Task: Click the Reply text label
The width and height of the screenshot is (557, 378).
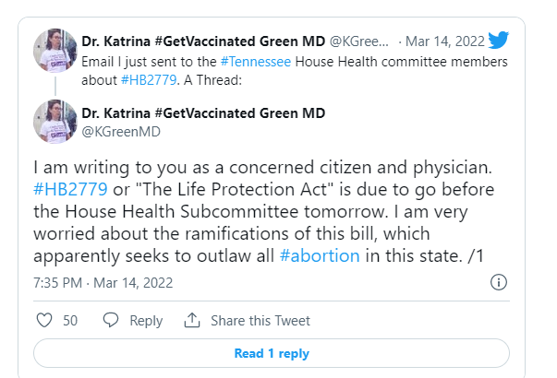Action: click(x=146, y=321)
